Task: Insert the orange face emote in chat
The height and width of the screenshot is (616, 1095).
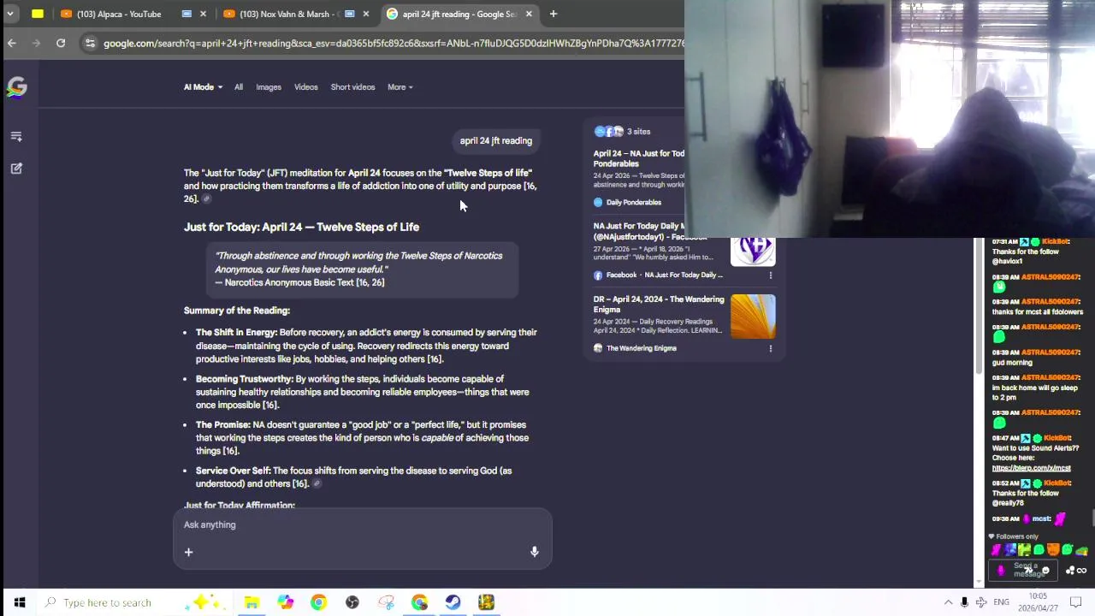Action: (1053, 550)
